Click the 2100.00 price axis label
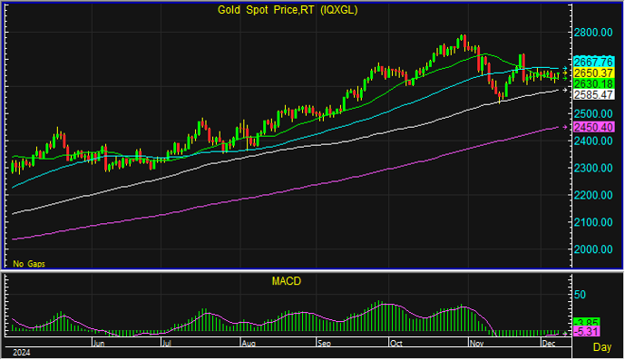Viewport: 625px width, 360px height. pos(593,222)
